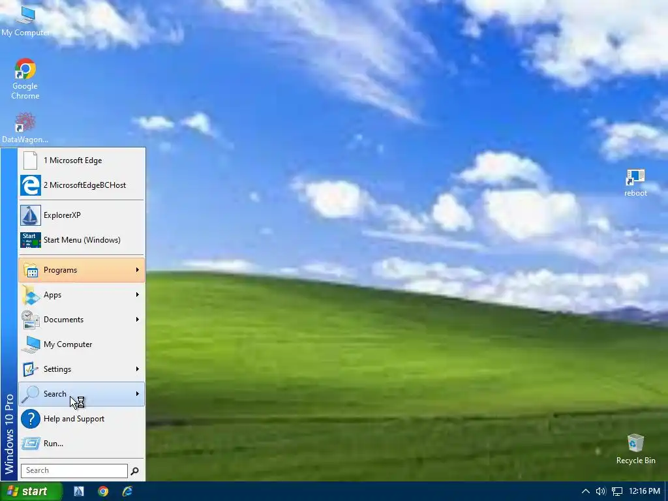Open the network tray icon
668x501 pixels.
click(x=617, y=491)
